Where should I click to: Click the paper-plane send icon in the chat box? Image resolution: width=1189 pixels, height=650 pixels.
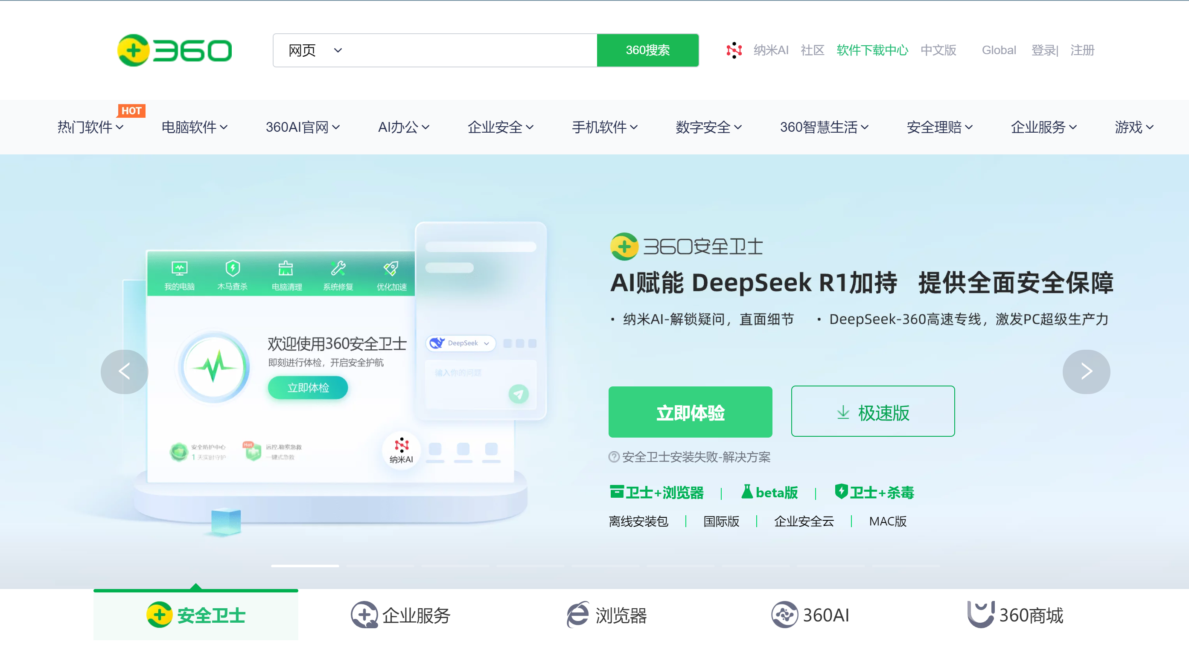519,394
